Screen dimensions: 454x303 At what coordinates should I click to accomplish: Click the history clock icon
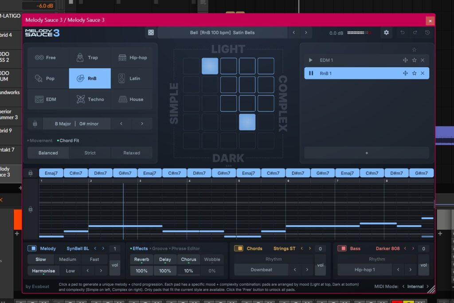pos(427,33)
